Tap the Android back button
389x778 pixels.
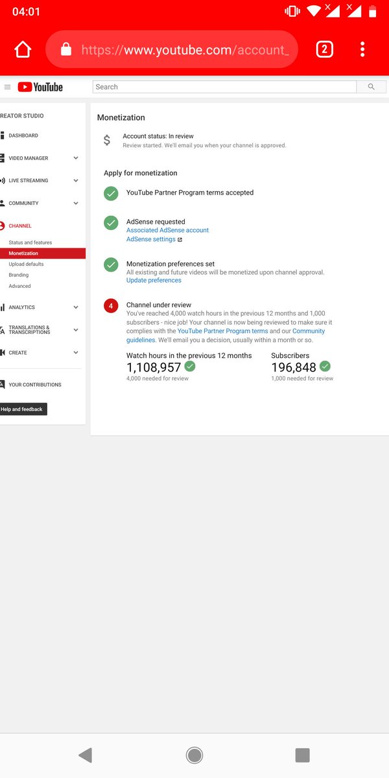click(85, 755)
